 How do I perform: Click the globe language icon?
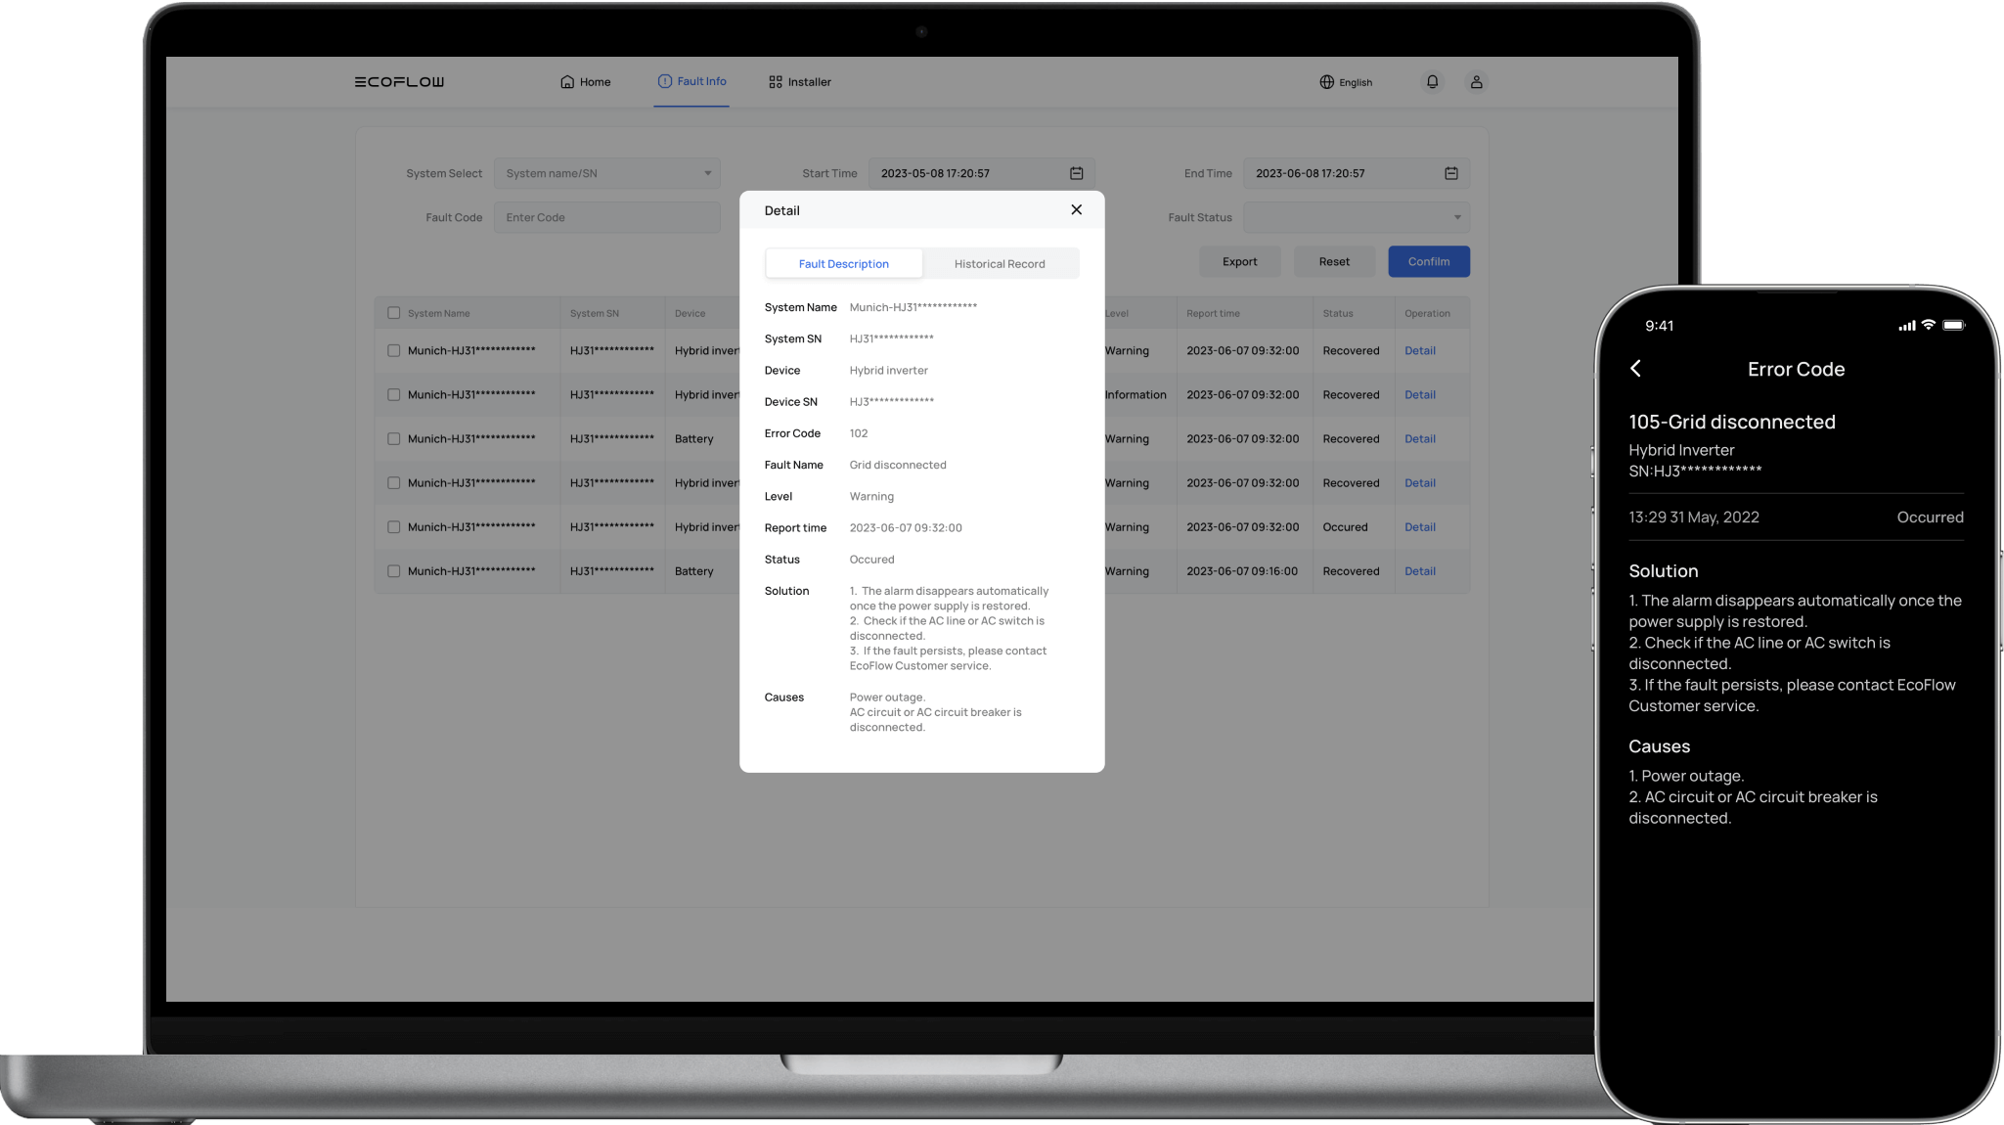pos(1326,82)
